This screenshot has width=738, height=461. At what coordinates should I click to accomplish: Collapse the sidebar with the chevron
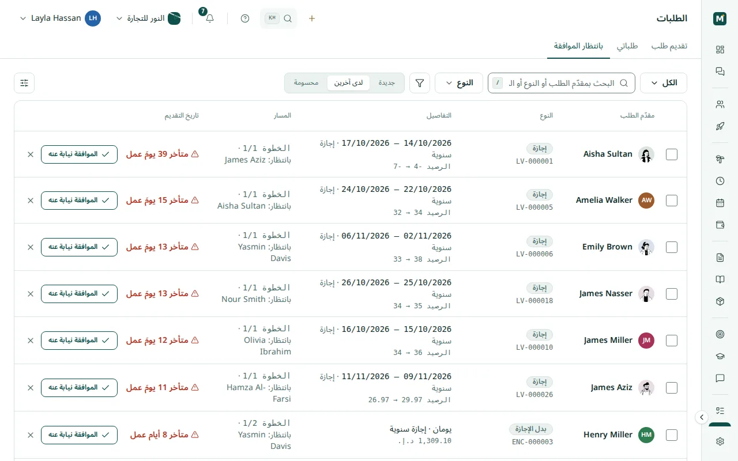click(x=702, y=417)
